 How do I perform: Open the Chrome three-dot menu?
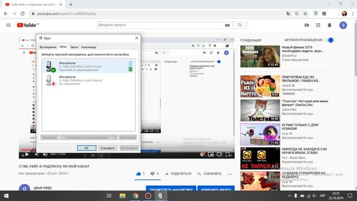(x=353, y=13)
